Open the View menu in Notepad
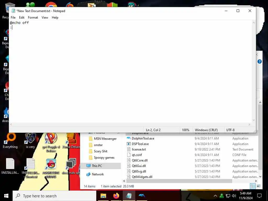 pos(45,18)
